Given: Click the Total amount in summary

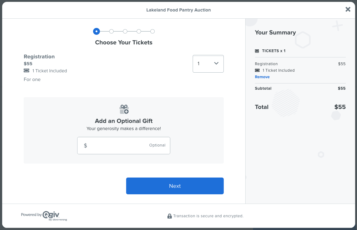Looking at the screenshot, I should 340,107.
